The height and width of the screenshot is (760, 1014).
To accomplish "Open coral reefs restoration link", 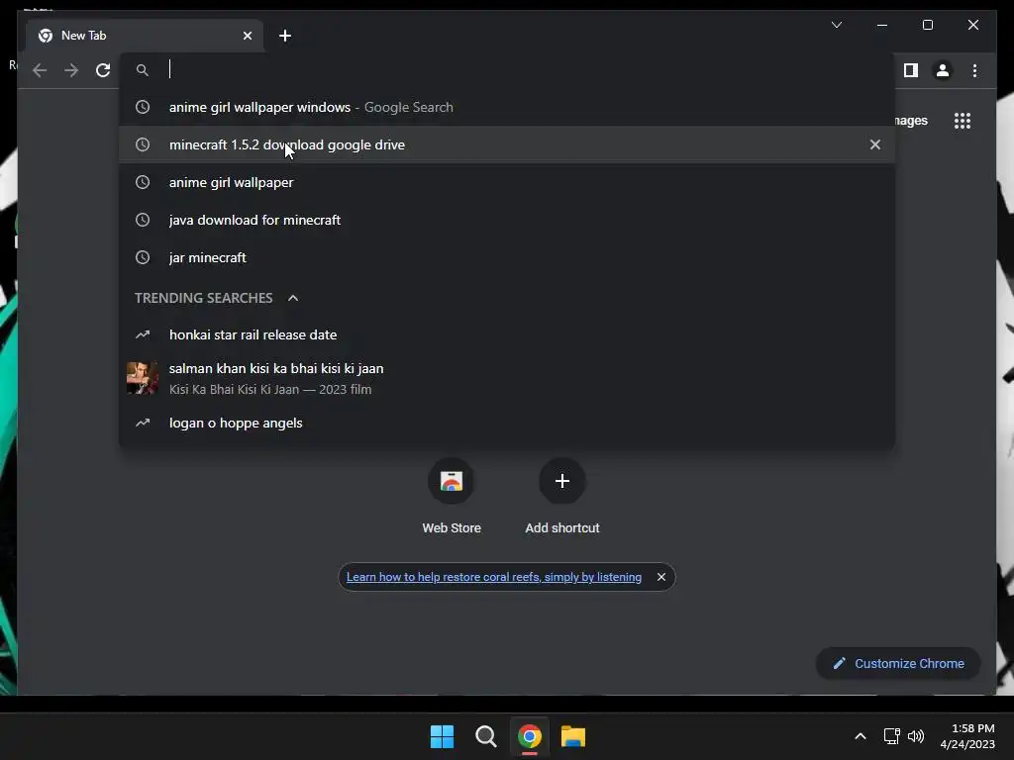I will (494, 577).
